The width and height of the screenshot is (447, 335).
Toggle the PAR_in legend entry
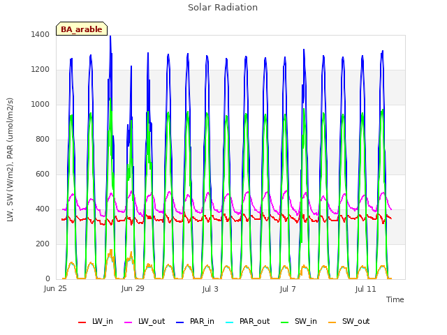point(195,322)
